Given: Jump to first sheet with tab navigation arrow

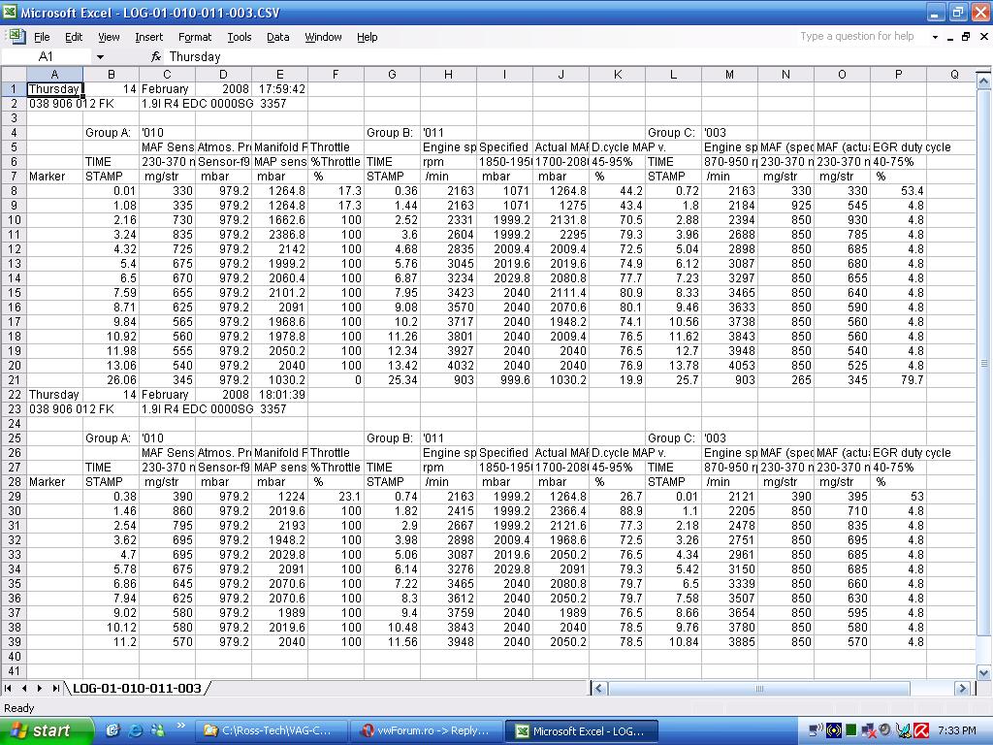Looking at the screenshot, I should pyautogui.click(x=11, y=688).
